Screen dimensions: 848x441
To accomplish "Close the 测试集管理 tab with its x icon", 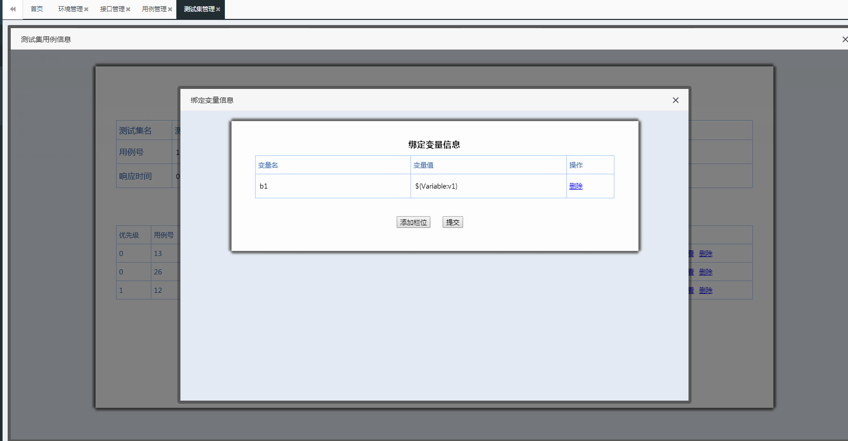I will pos(218,9).
